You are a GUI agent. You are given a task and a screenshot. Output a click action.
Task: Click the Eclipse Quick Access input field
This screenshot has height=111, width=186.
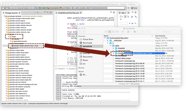point(116,8)
